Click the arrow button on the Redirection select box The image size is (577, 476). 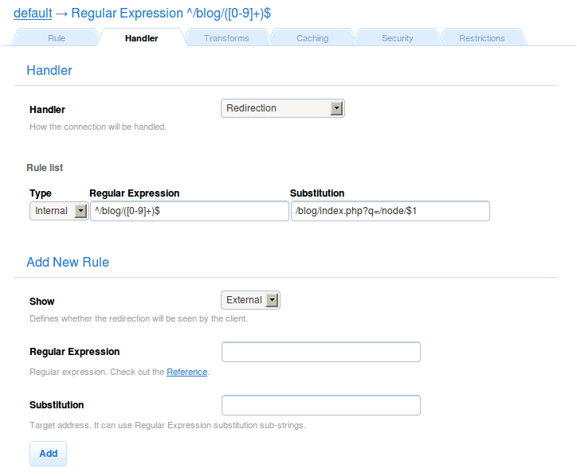336,108
